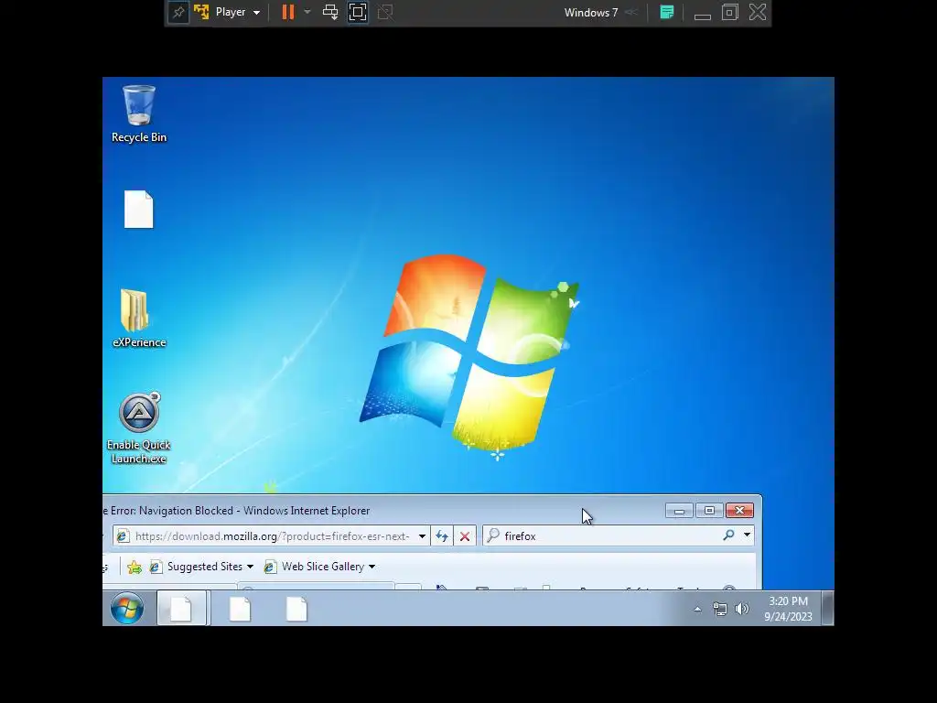Click the Add to Favorites Bar star
937x703 pixels.
(x=135, y=567)
